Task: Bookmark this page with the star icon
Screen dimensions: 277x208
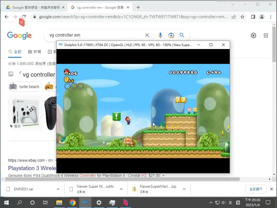Action: (242, 17)
